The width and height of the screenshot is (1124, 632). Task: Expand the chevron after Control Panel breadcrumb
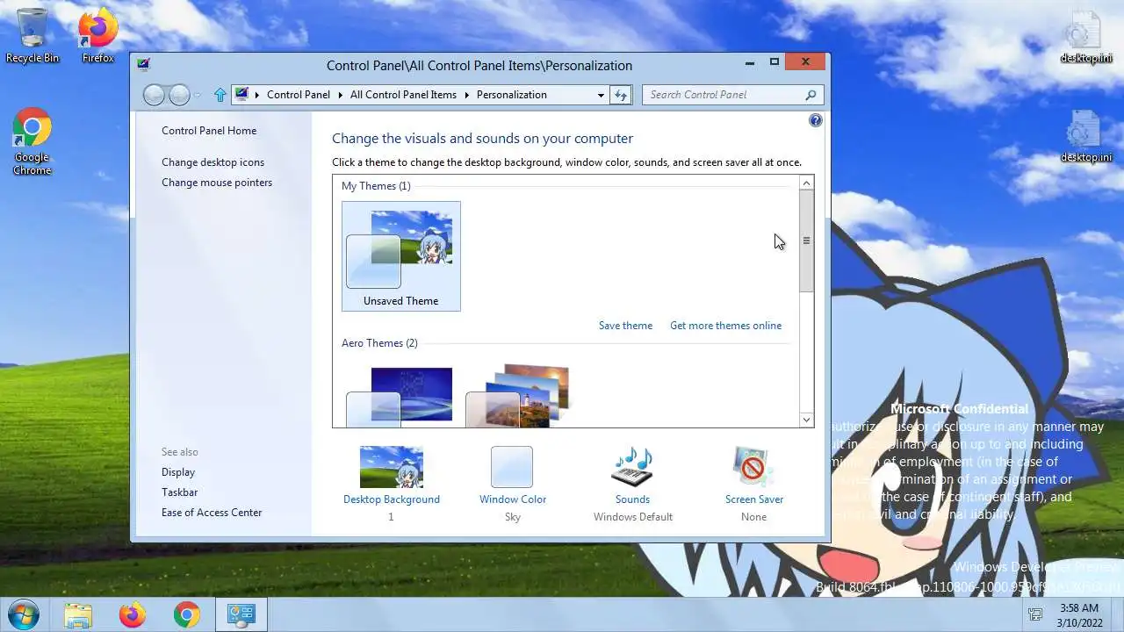click(x=340, y=95)
